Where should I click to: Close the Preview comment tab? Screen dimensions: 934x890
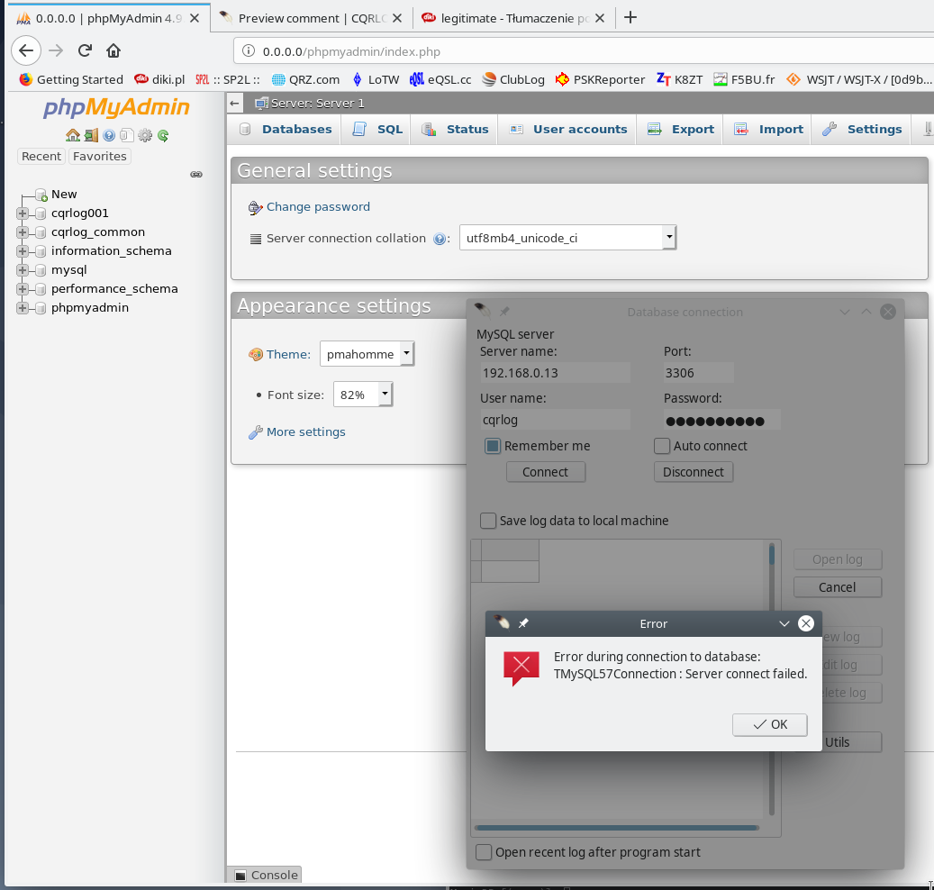(397, 19)
